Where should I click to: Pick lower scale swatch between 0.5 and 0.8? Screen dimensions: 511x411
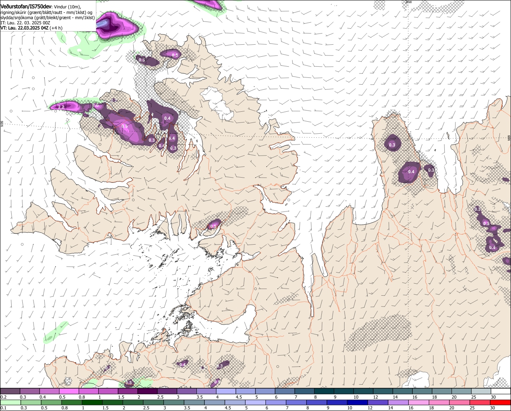pos(51,402)
